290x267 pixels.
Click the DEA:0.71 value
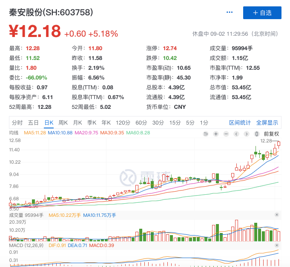pyautogui.click(x=78, y=245)
